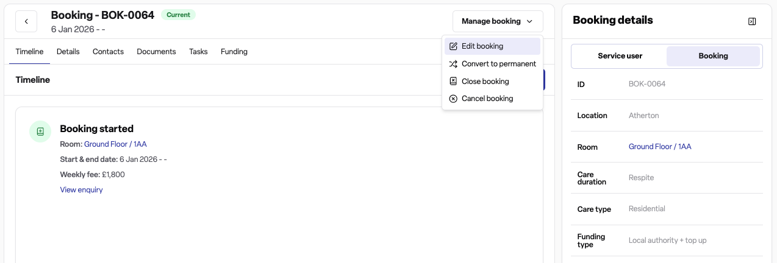This screenshot has height=263, width=777.
Task: Click the Start & end date line
Action: tap(113, 160)
